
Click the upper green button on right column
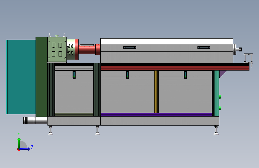coord(220,97)
